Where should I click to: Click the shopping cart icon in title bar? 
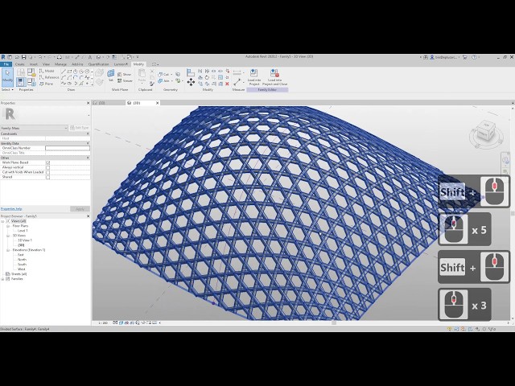click(x=465, y=57)
